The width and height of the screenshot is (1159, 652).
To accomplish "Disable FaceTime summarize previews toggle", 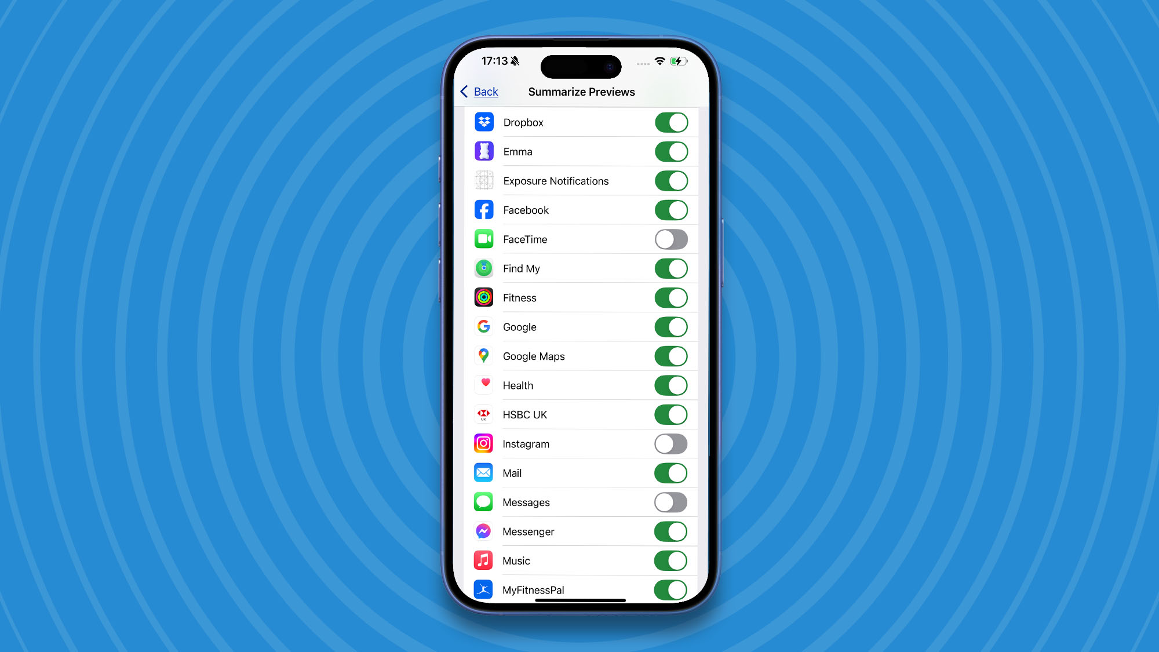I will coord(669,239).
